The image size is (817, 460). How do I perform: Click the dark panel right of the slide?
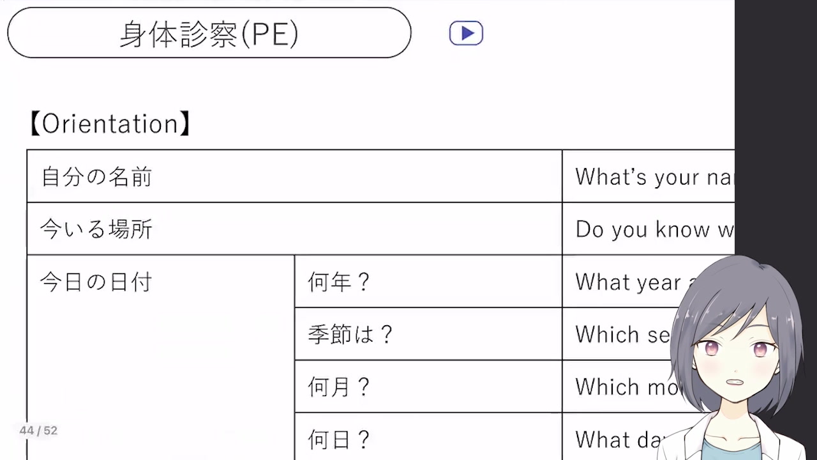(x=776, y=128)
